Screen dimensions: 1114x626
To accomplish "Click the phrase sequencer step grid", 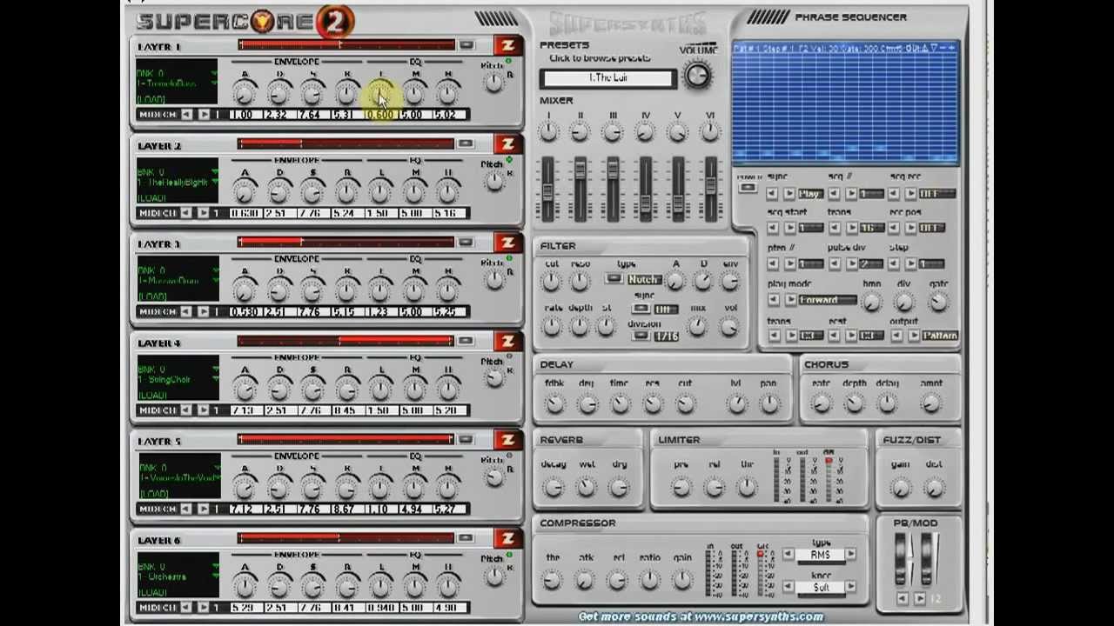I will pos(845,109).
